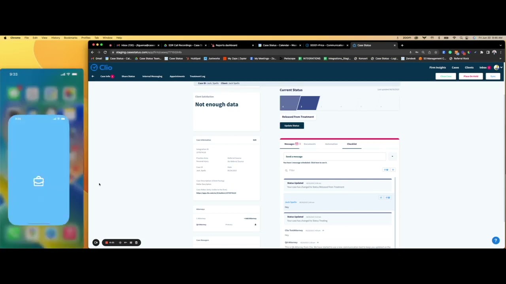This screenshot has height=284, width=506.
Task: Open the Referral Rock bookmark
Action: click(459, 58)
